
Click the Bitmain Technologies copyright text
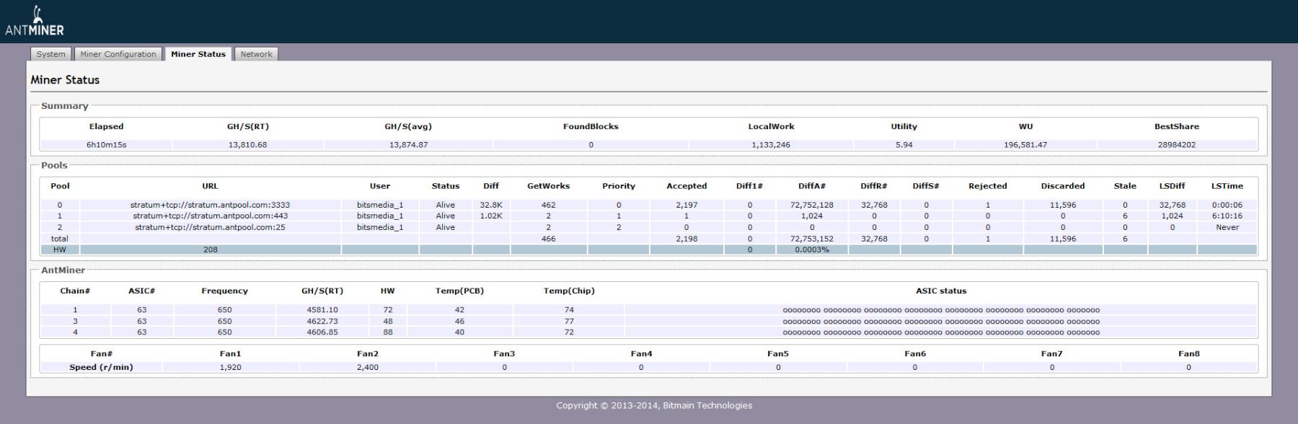(654, 405)
